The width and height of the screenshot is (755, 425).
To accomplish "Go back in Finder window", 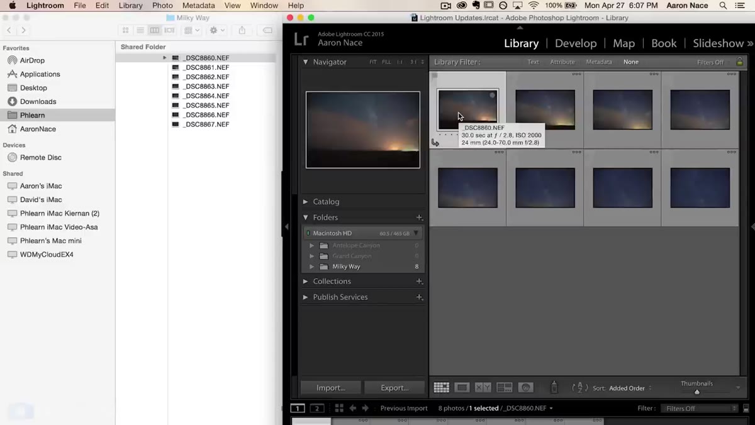I will click(x=9, y=30).
